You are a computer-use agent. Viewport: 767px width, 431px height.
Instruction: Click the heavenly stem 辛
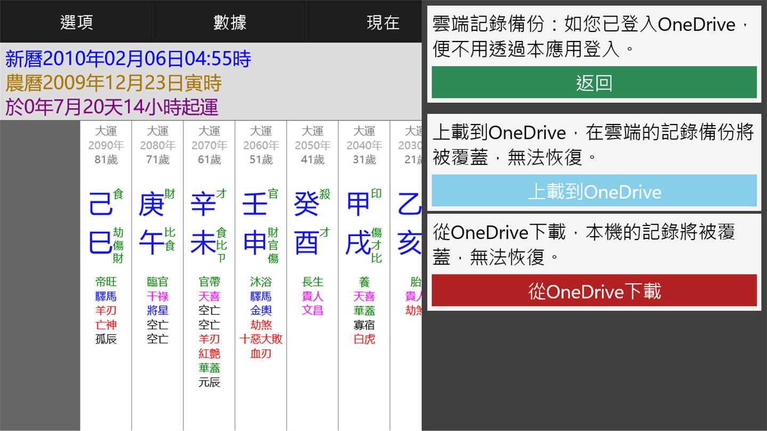pyautogui.click(x=203, y=204)
